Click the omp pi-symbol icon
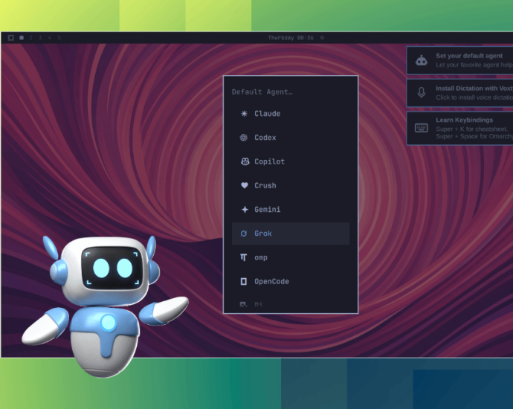513x409 pixels. (x=243, y=257)
